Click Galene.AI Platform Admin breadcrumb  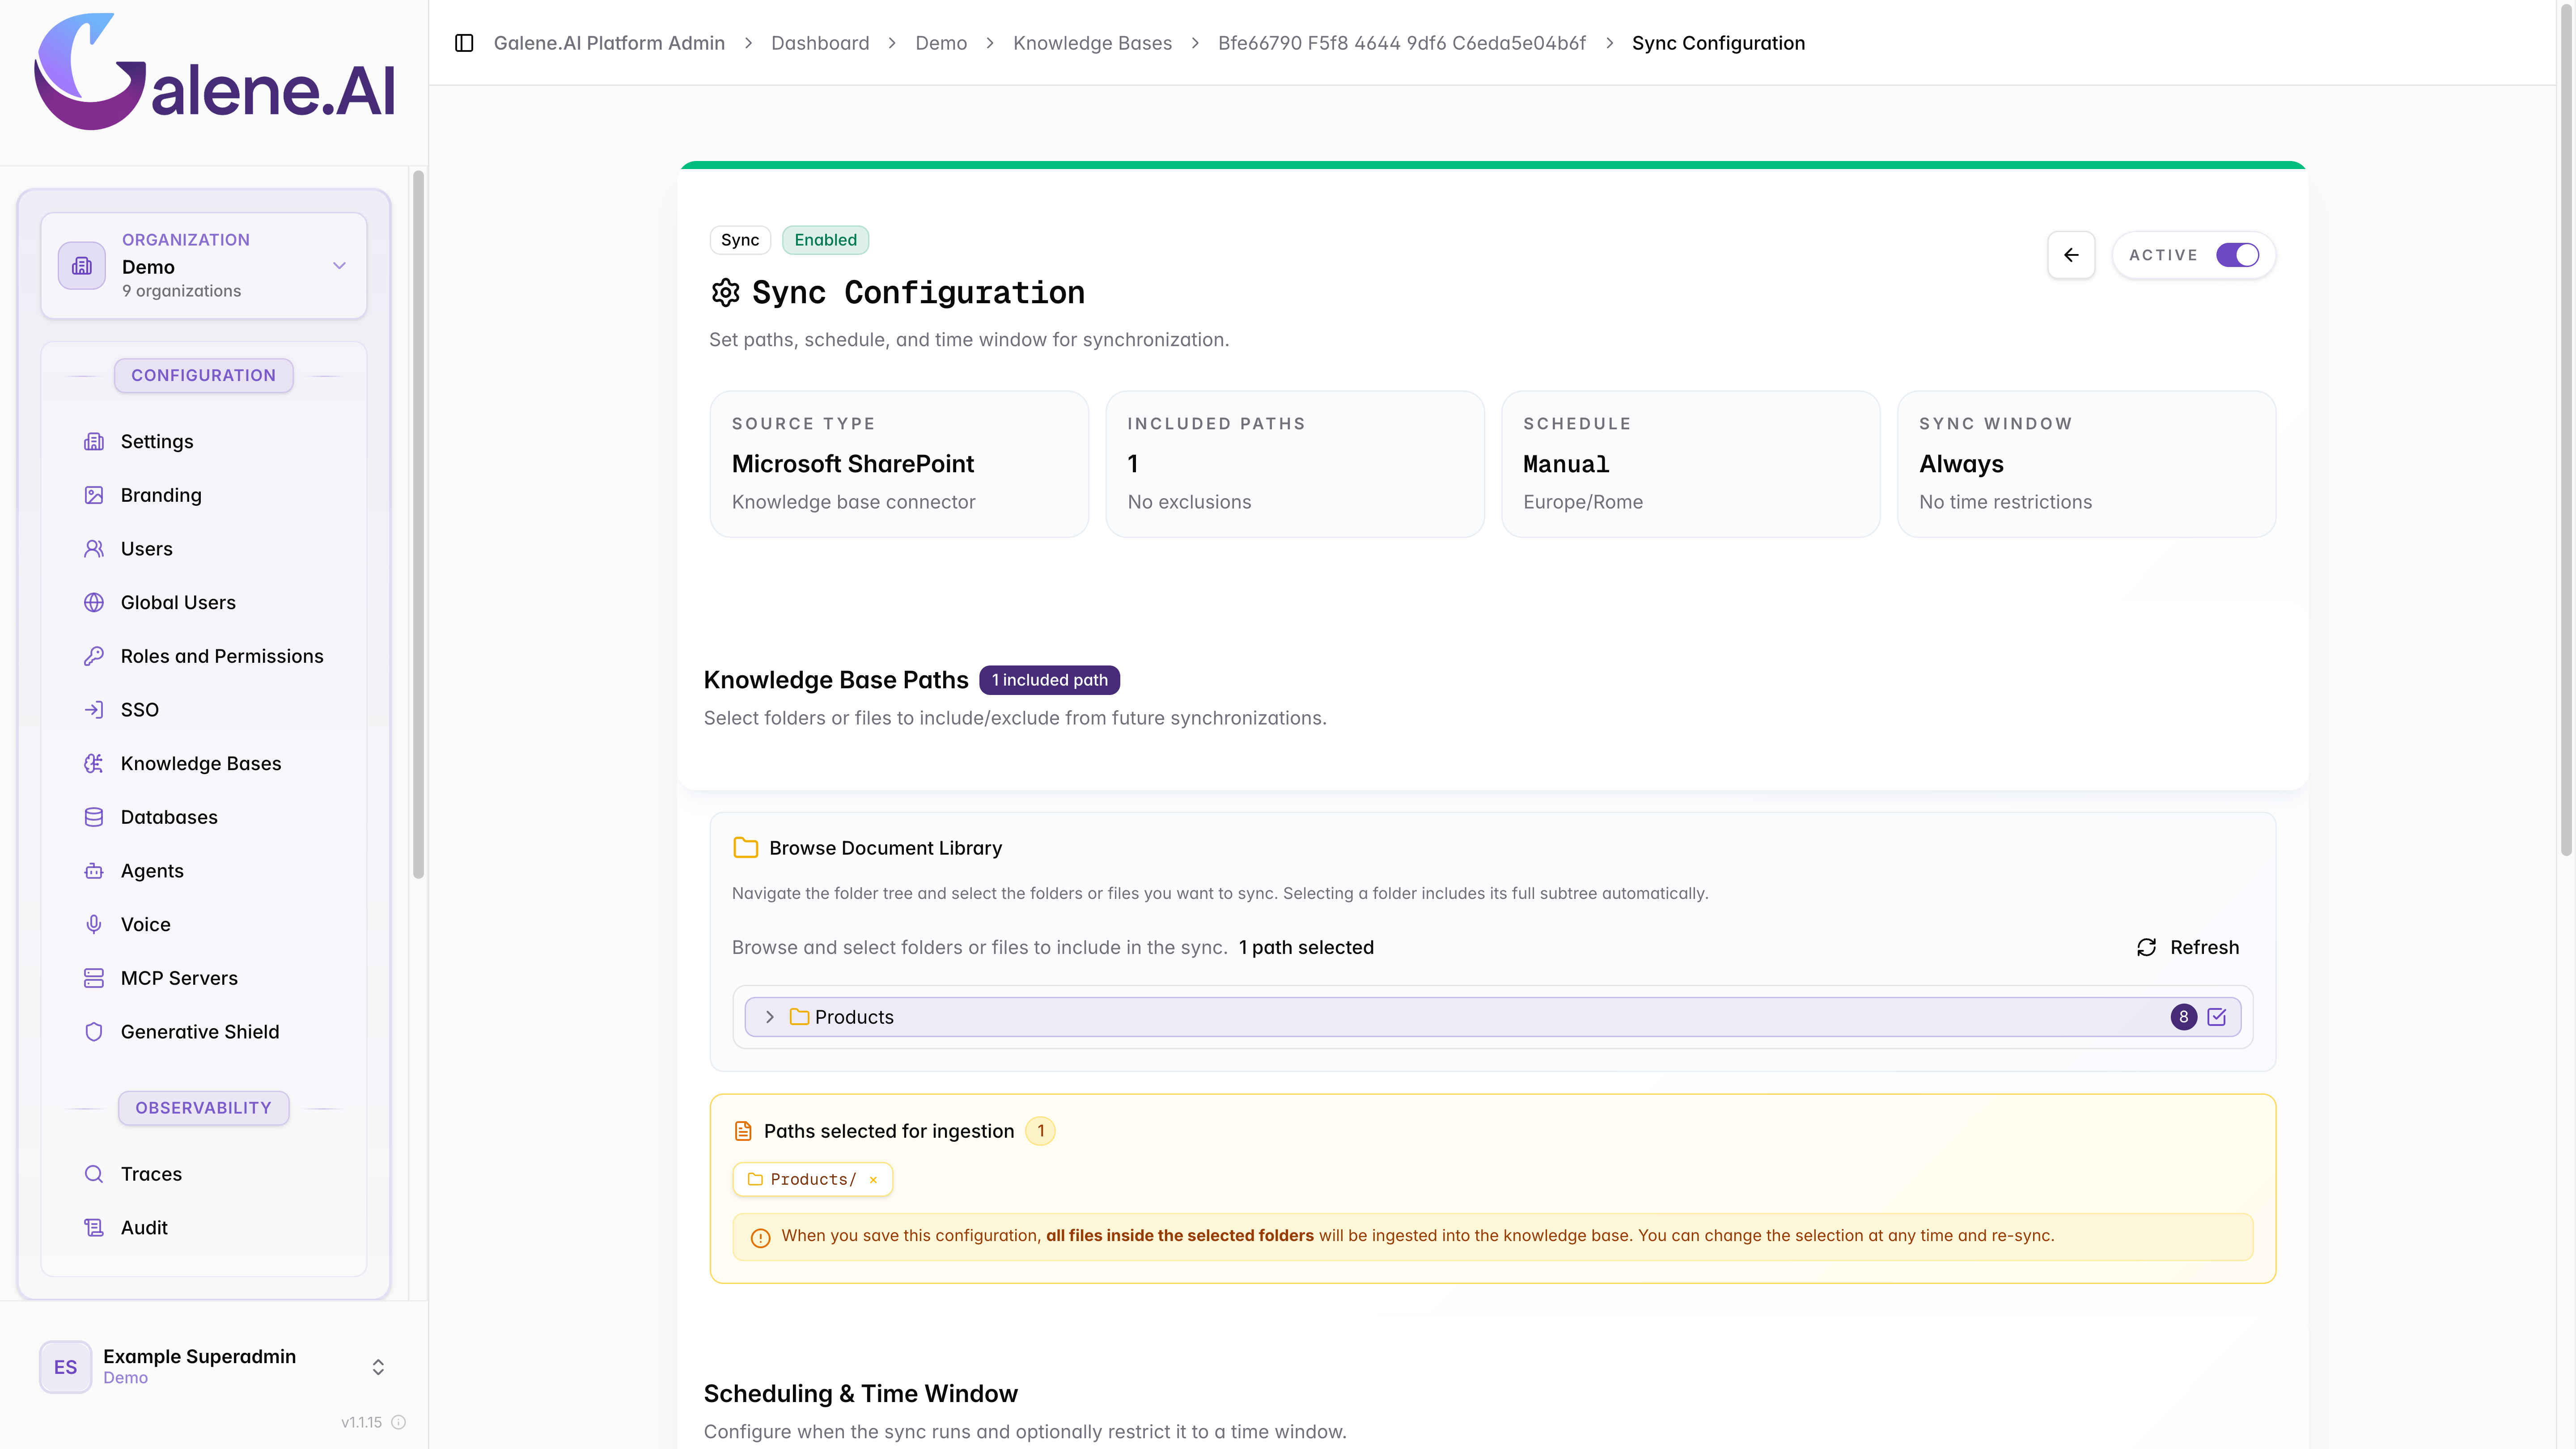pyautogui.click(x=609, y=43)
